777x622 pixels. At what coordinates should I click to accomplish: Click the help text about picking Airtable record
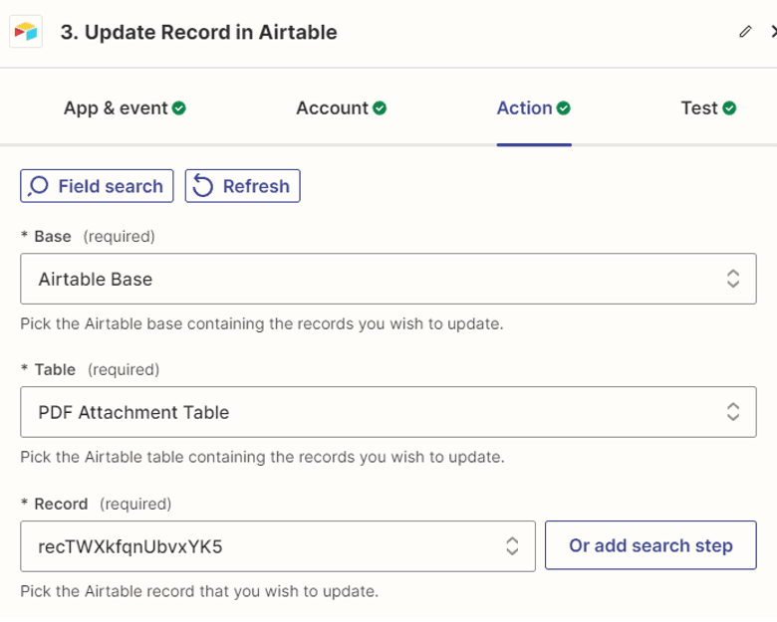click(199, 591)
